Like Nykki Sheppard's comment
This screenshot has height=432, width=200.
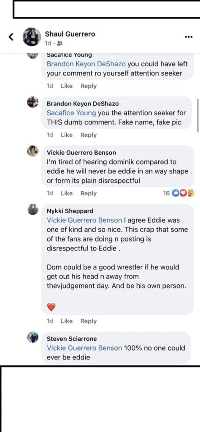[66, 321]
